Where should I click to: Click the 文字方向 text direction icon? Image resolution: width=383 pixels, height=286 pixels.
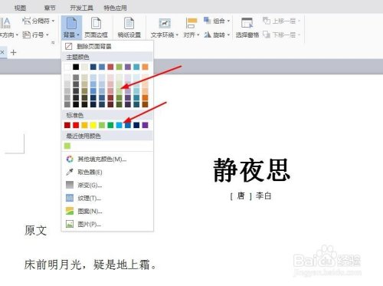click(5, 23)
